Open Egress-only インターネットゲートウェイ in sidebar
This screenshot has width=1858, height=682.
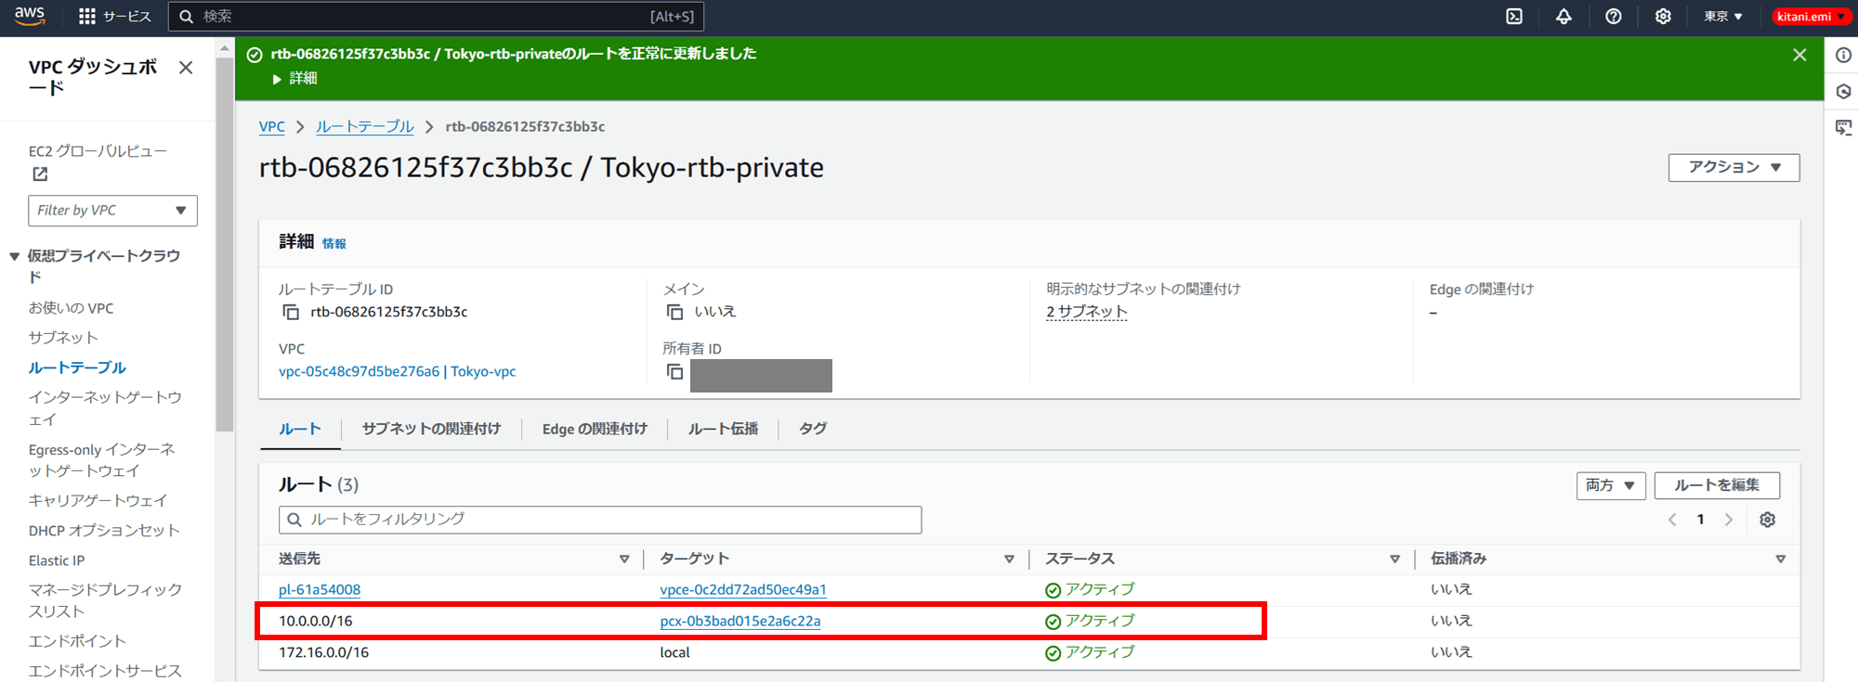[x=102, y=460]
